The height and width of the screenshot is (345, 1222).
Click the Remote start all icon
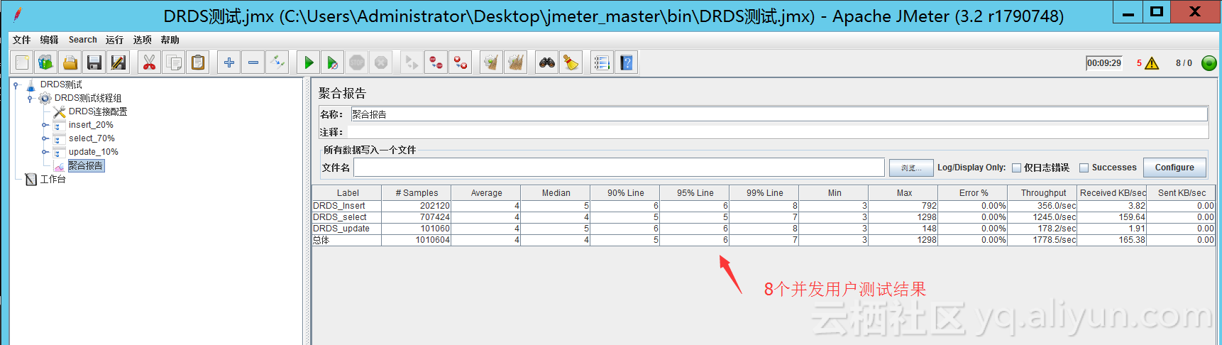412,62
